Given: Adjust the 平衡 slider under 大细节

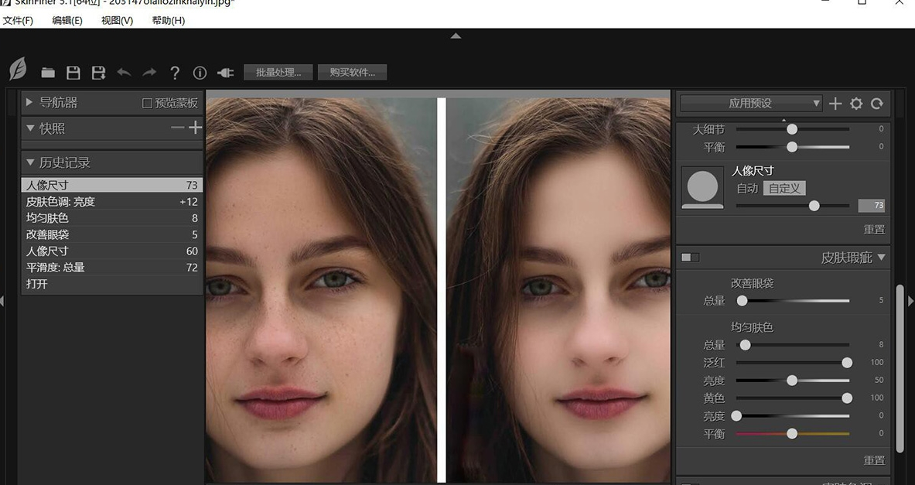Looking at the screenshot, I should coord(792,147).
